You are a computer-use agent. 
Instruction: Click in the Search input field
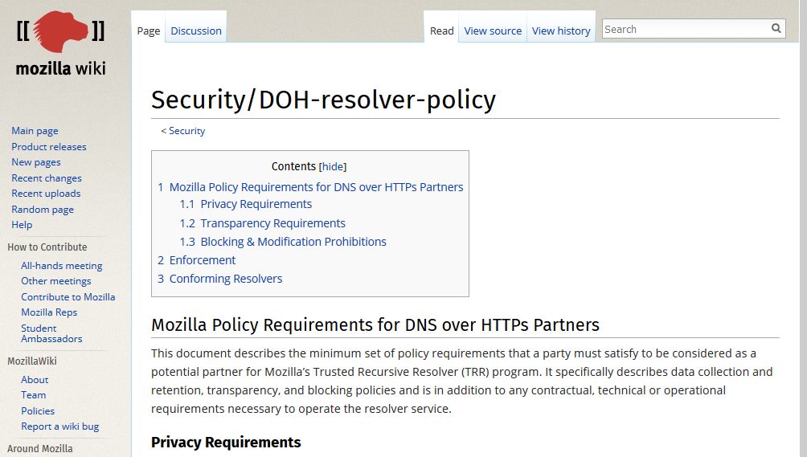click(683, 29)
